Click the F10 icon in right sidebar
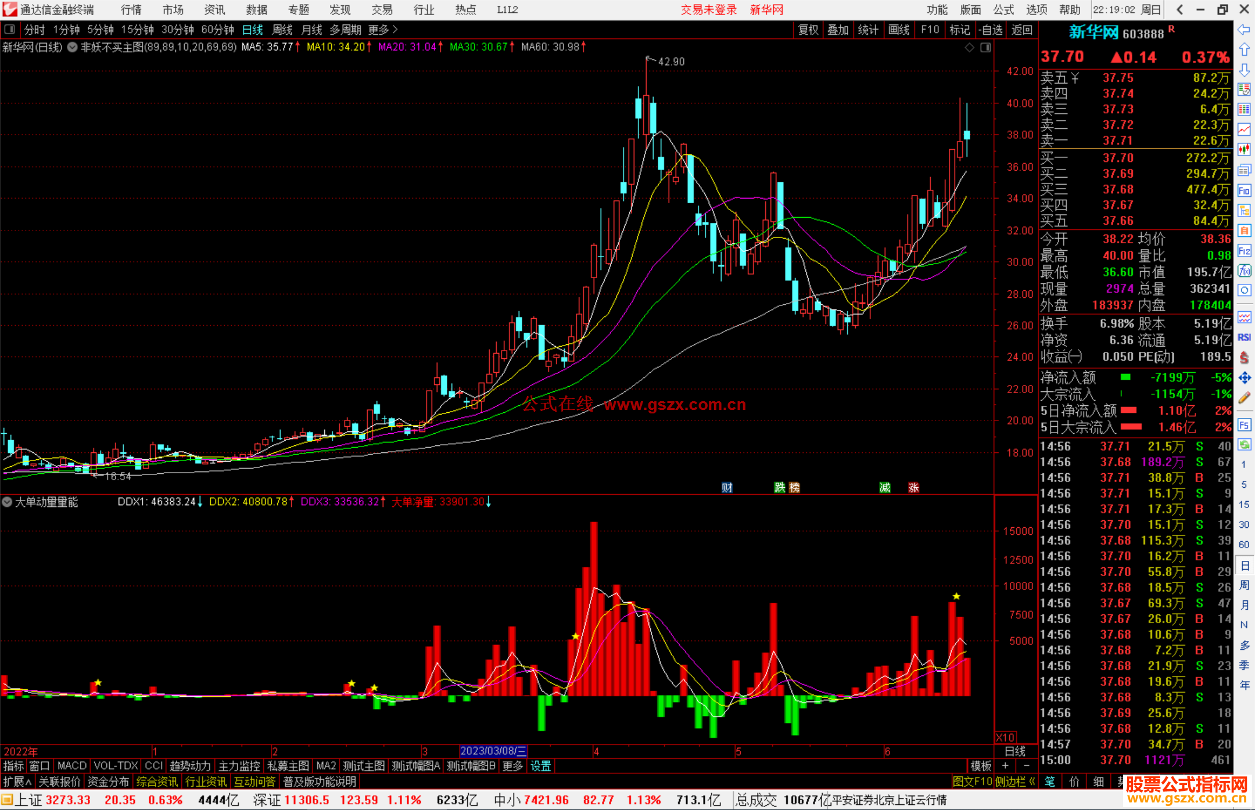The width and height of the screenshot is (1255, 810). pyautogui.click(x=1244, y=191)
